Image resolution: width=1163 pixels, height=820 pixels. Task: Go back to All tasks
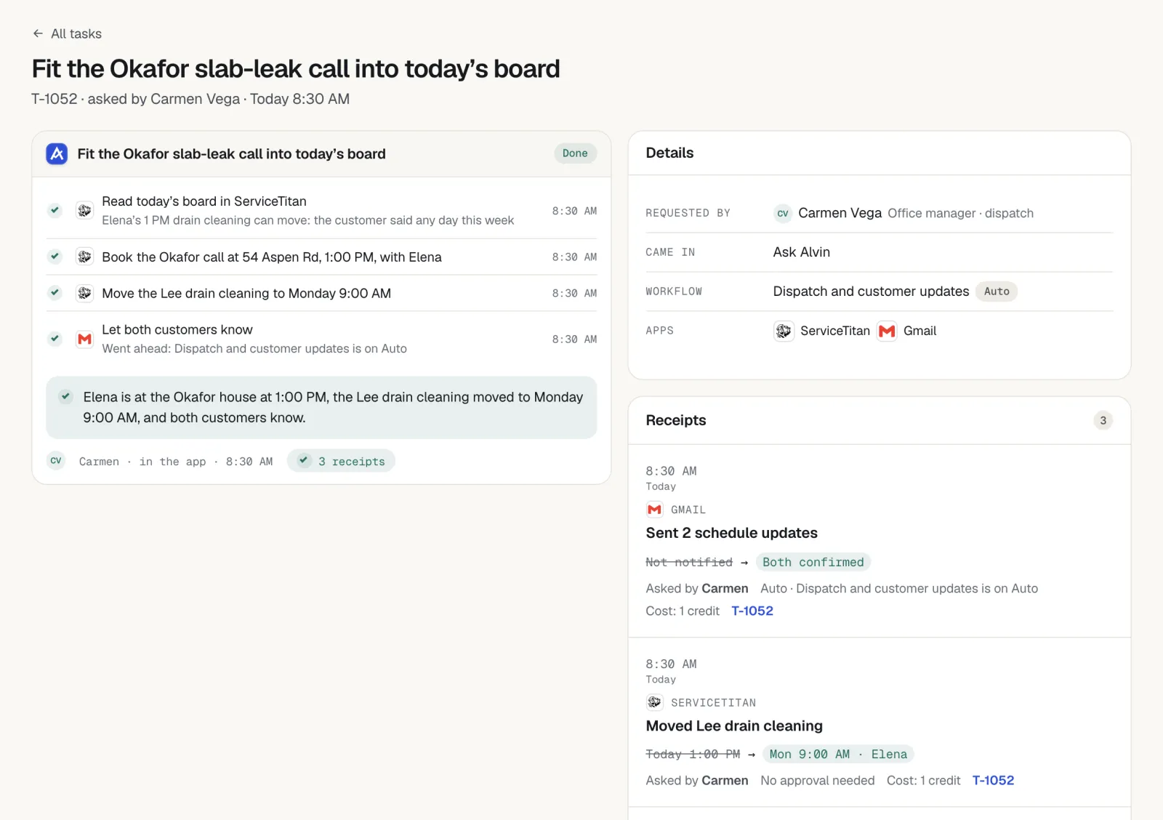[67, 33]
